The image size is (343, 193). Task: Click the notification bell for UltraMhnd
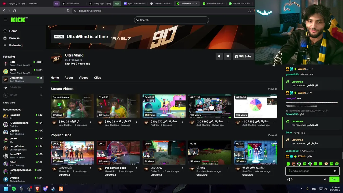point(219,56)
